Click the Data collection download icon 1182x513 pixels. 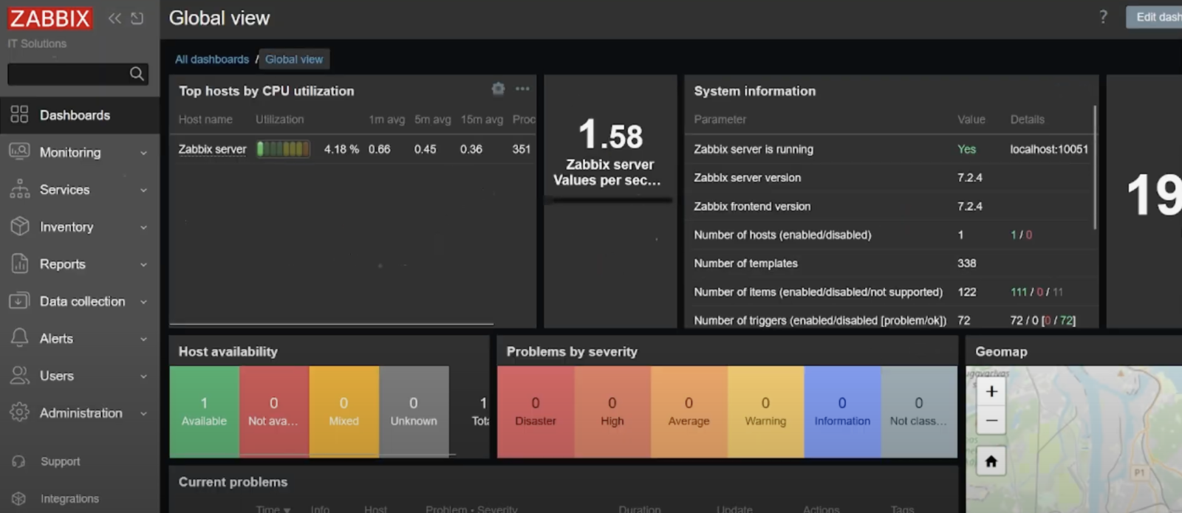(19, 300)
